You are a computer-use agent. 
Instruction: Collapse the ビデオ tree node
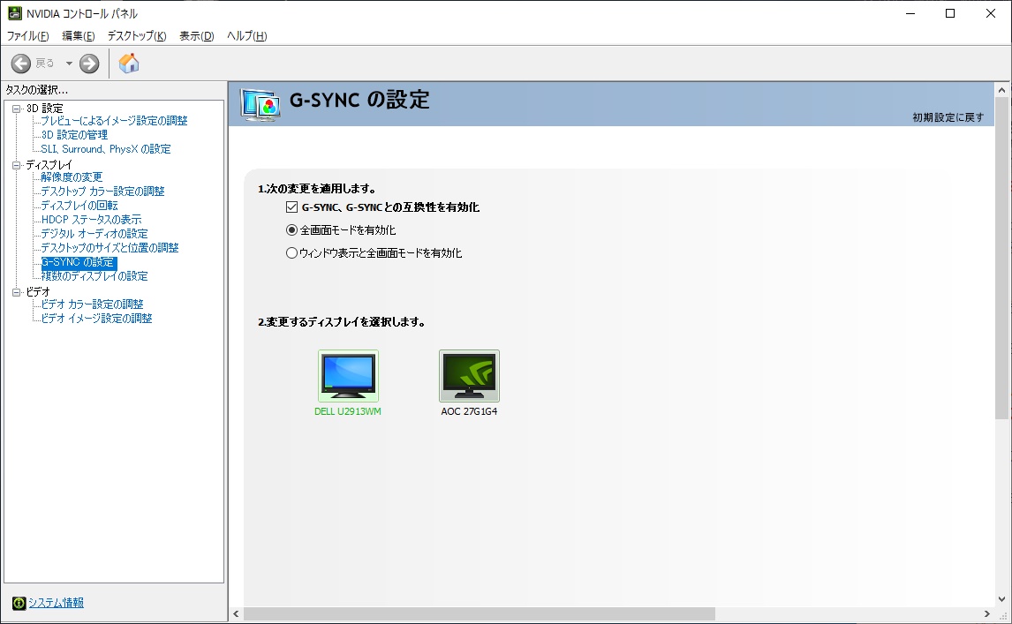(17, 291)
